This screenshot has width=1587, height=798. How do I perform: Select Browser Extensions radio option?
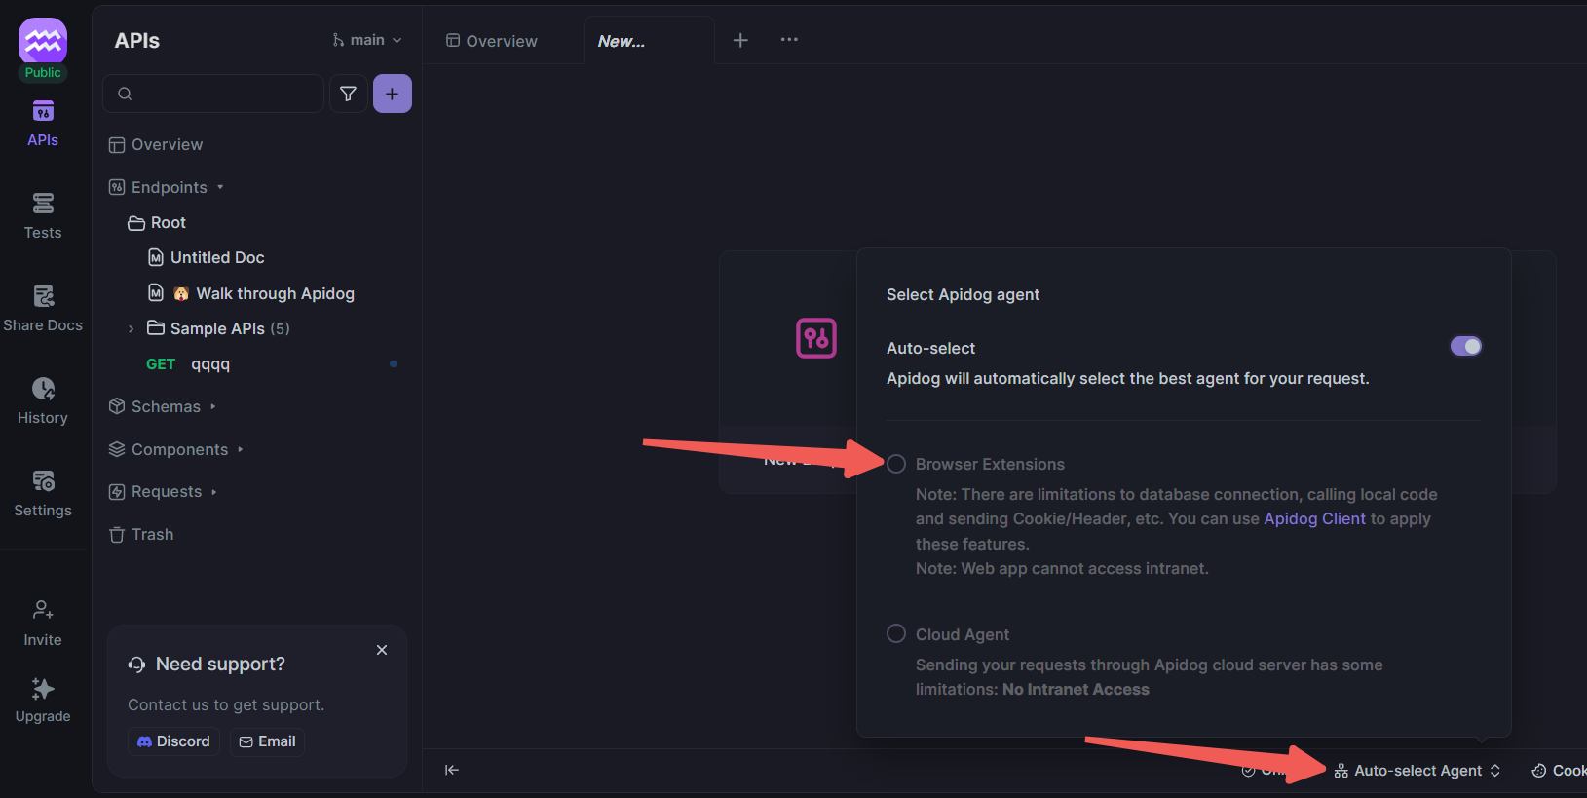(x=896, y=464)
